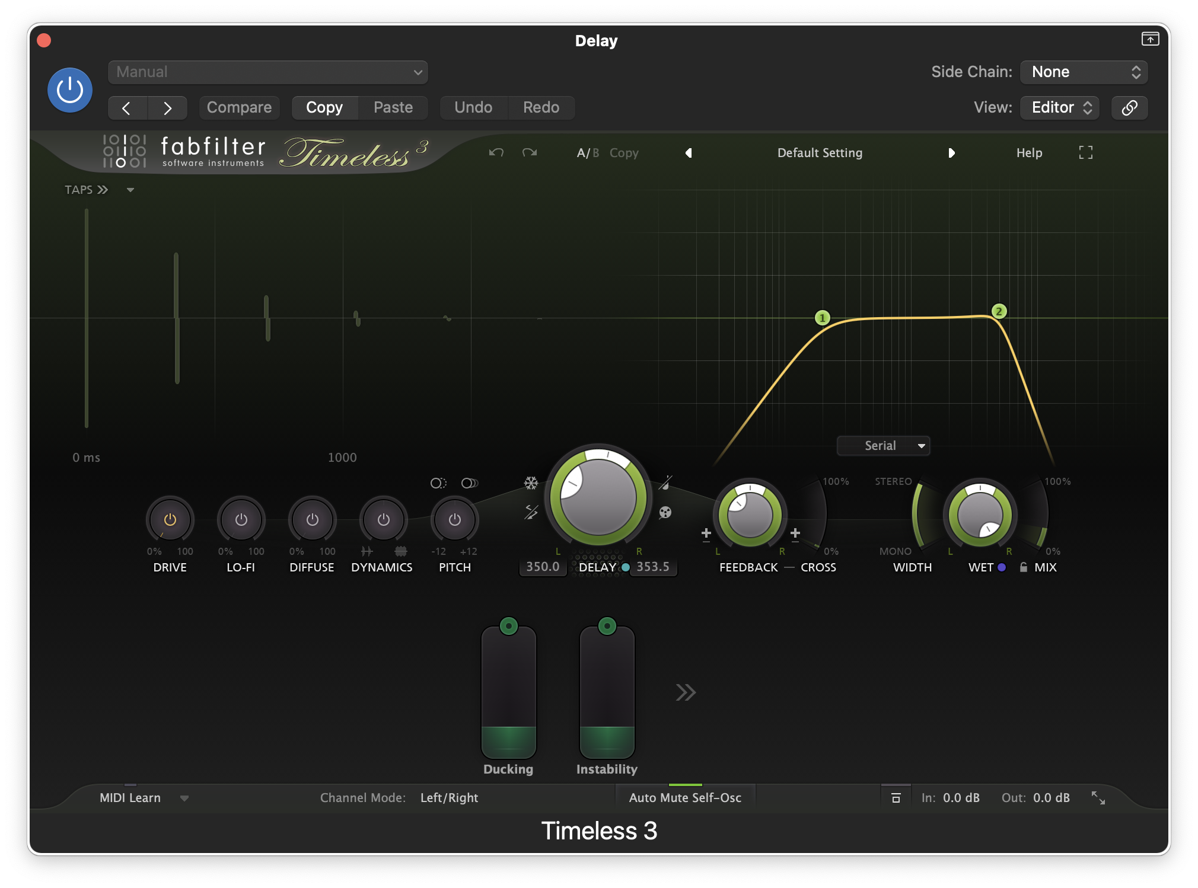Click the FabFilter redo arrow icon
Screen dimensions: 1198x888
pyautogui.click(x=530, y=152)
